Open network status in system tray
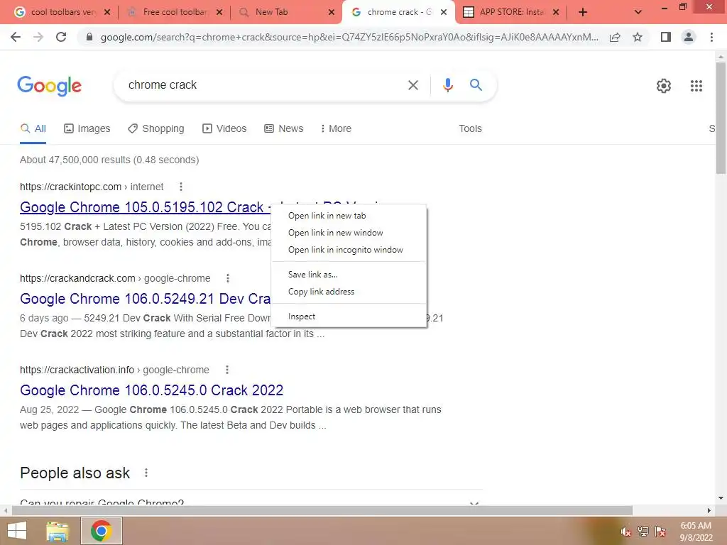This screenshot has height=545, width=727. point(643,531)
